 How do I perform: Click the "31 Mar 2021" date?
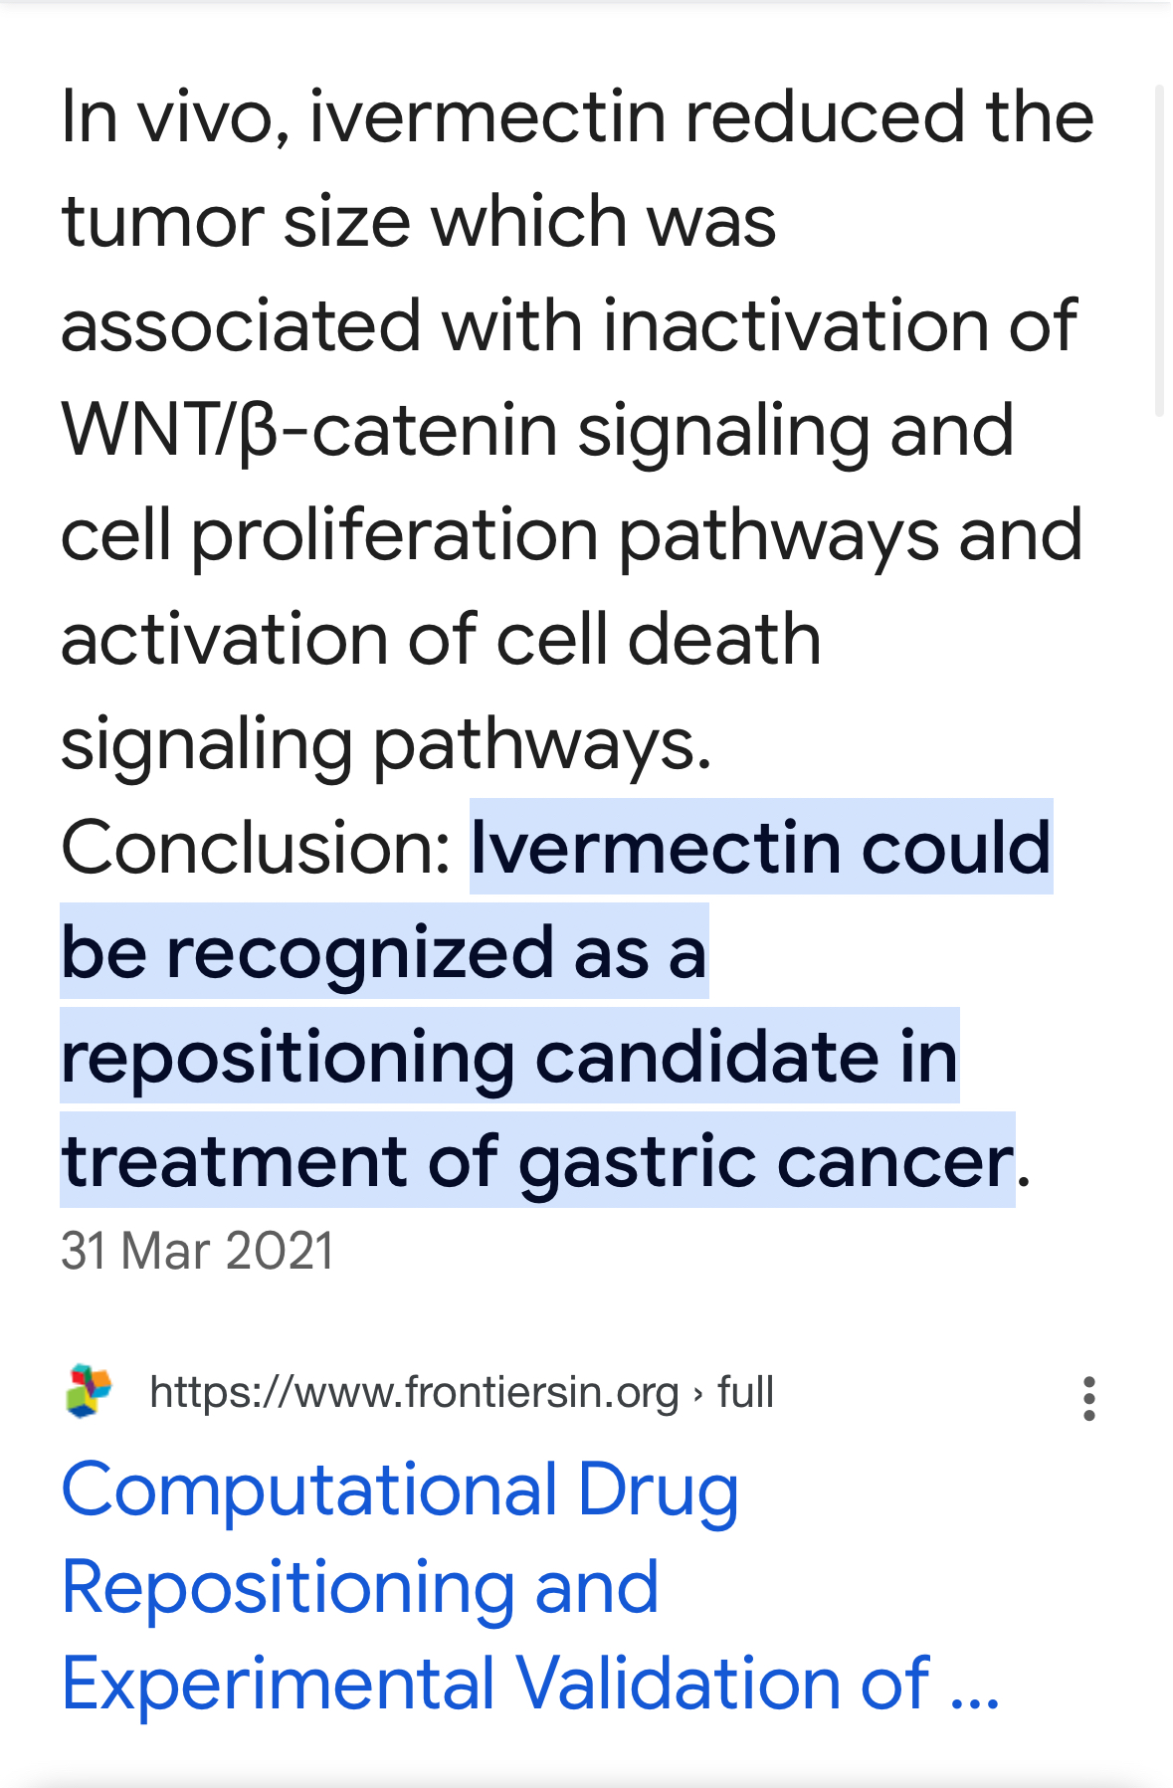pos(197,1251)
